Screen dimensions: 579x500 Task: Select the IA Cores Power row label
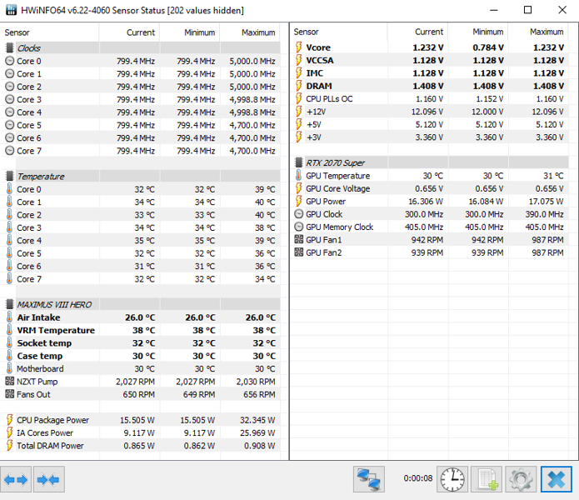click(x=45, y=432)
